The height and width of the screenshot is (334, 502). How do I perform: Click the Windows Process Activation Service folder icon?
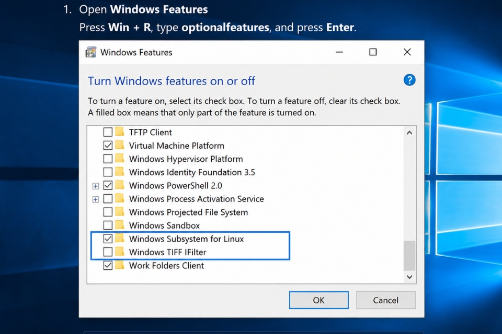click(120, 198)
